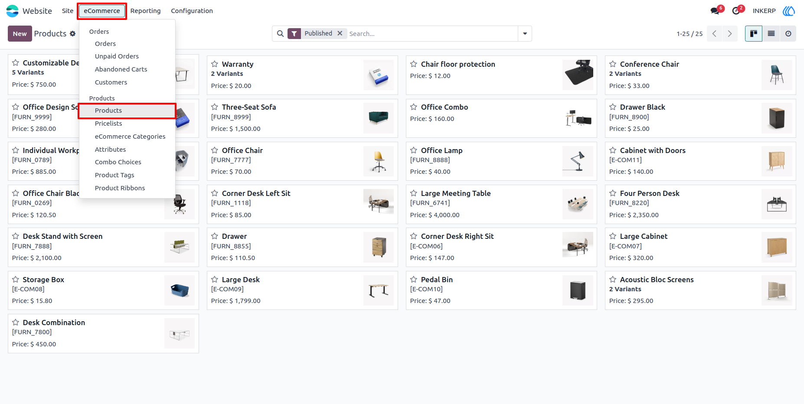Screen dimensions: 804x404
Task: Open the eCommerce menu
Action: click(102, 11)
